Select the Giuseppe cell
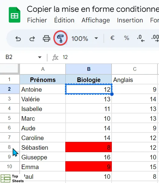 coord(43,157)
